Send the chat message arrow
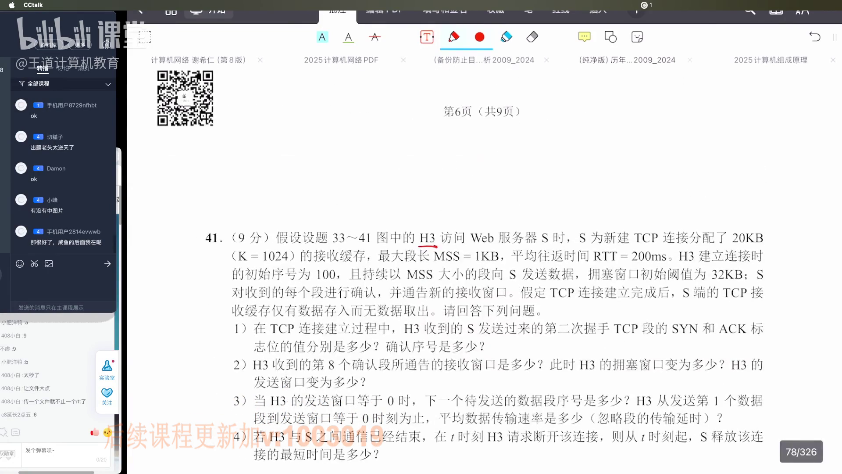Screen dimensions: 842x474 [x=107, y=264]
